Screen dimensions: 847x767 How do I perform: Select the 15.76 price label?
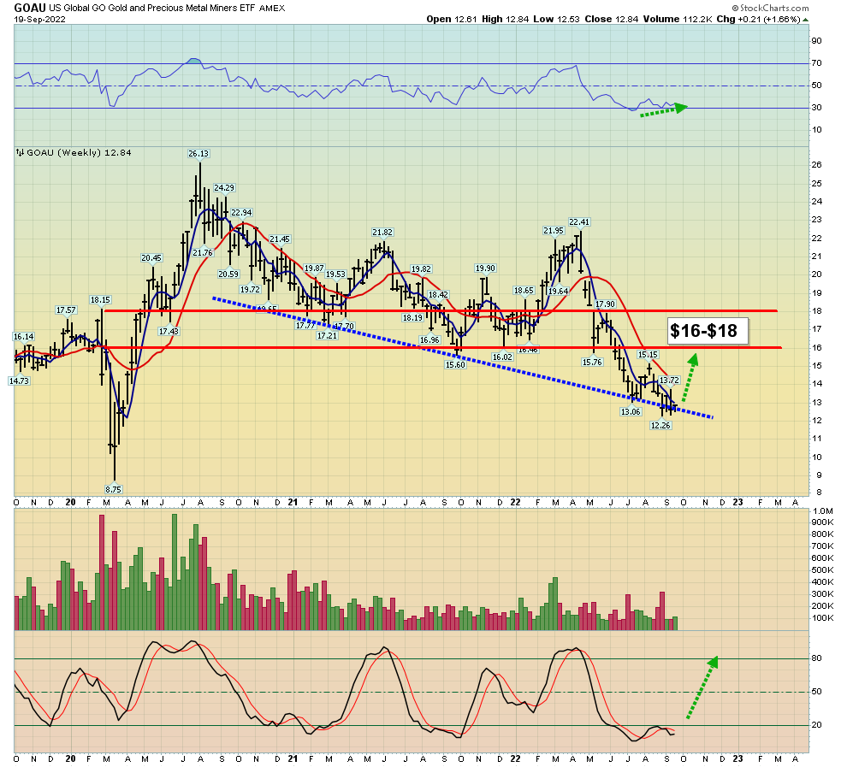point(592,363)
